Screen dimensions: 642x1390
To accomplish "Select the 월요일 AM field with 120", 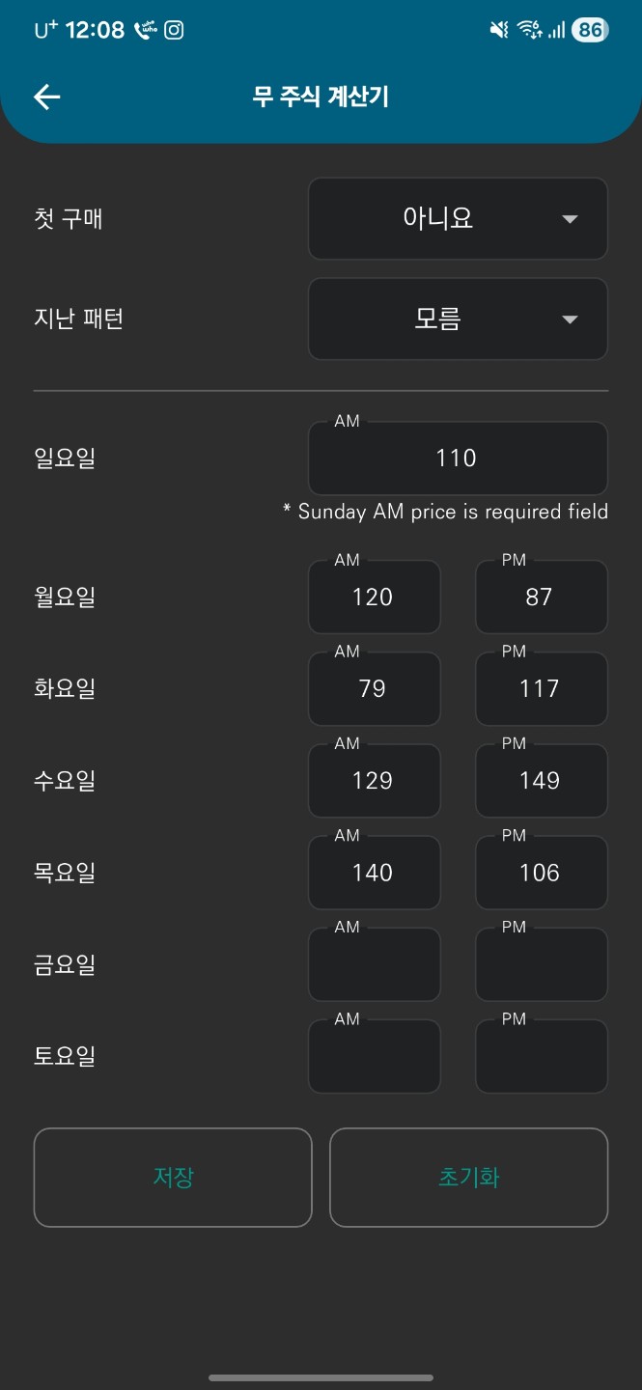I will tap(374, 598).
